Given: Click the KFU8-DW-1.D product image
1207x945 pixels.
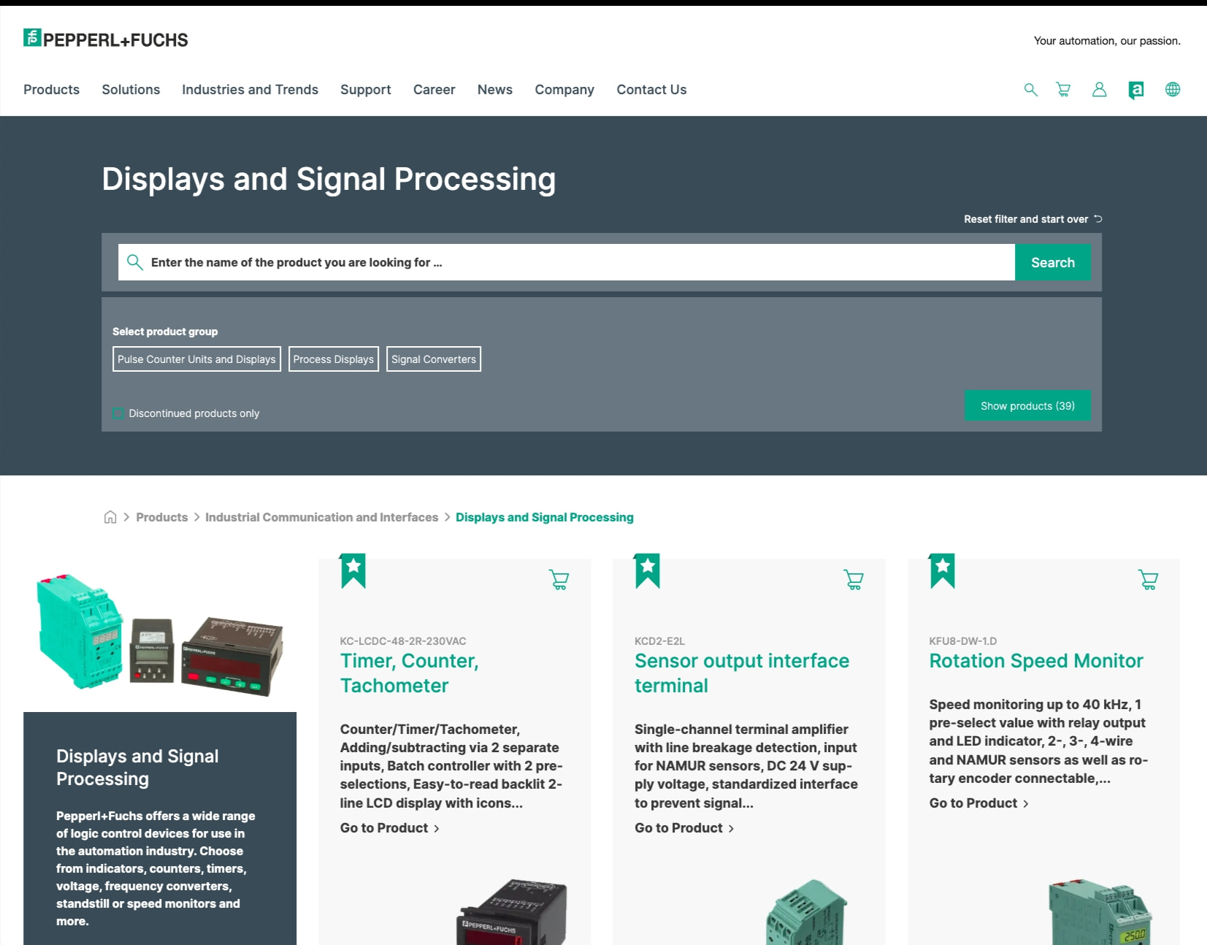Looking at the screenshot, I should 1100,912.
